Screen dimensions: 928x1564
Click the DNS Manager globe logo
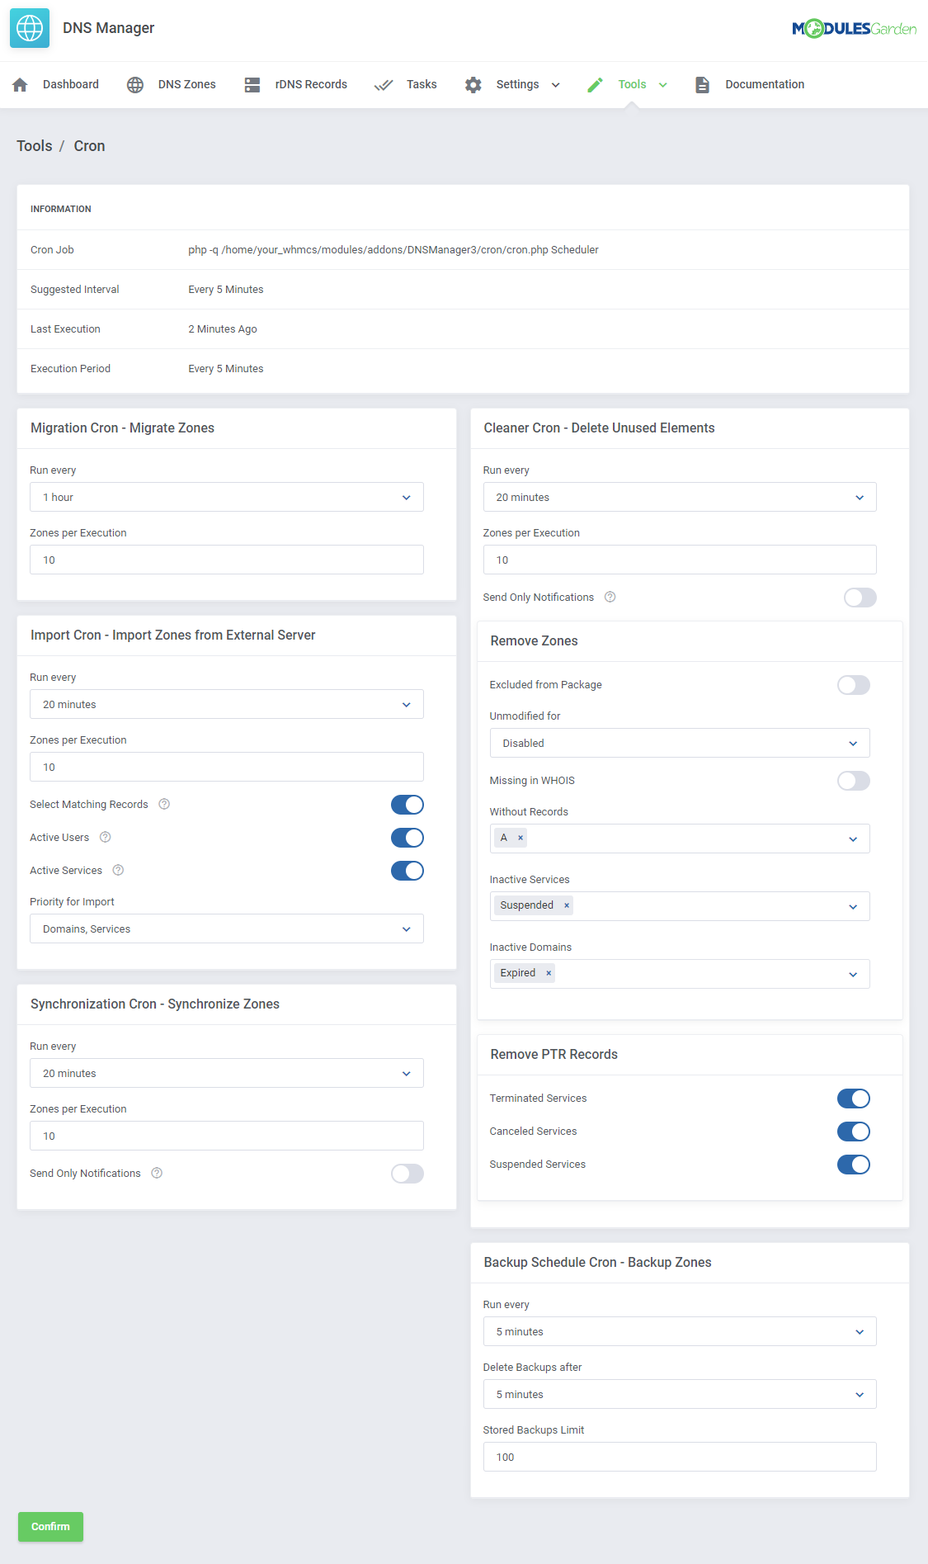[x=30, y=28]
